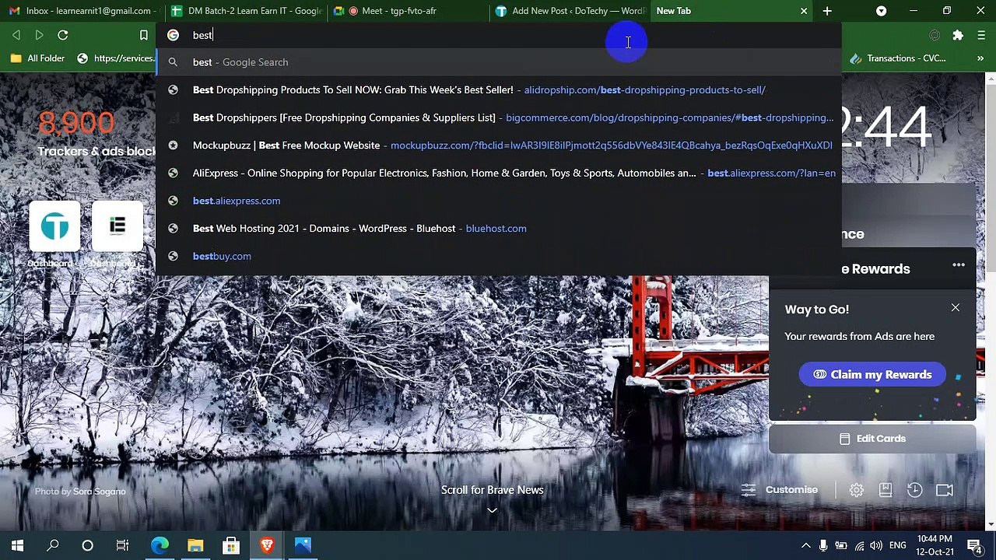Open the volume control in tray
This screenshot has height=560, width=996.
tap(876, 545)
